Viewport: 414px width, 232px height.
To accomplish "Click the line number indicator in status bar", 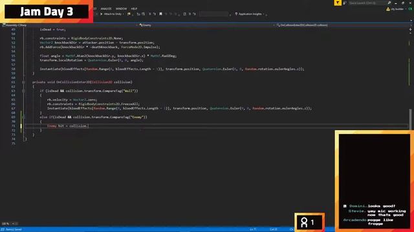I will [x=253, y=229].
